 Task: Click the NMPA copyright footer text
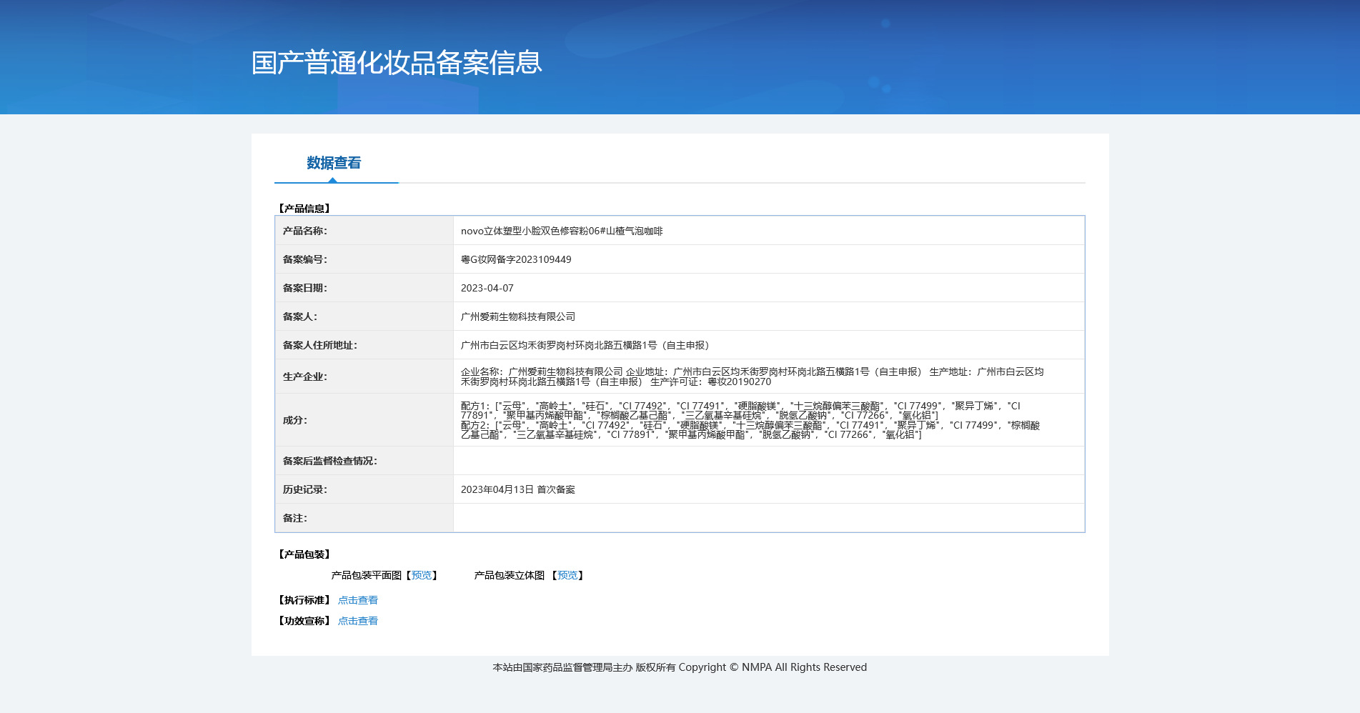tap(680, 667)
